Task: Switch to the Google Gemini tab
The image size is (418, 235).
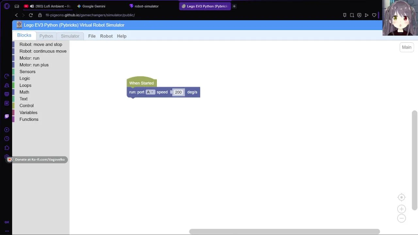Action: point(94,6)
